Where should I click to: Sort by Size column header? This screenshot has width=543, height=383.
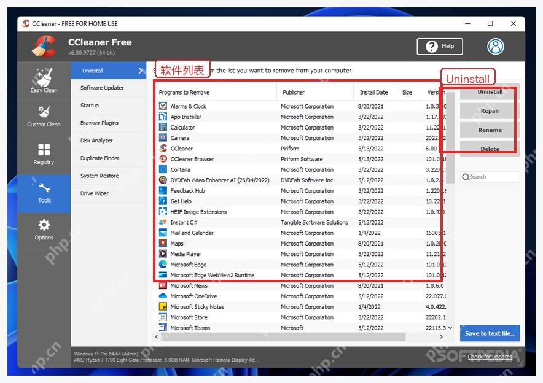click(408, 93)
